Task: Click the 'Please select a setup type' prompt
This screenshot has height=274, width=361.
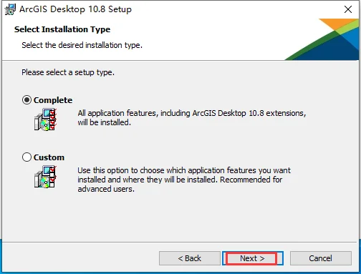Action: [68, 72]
